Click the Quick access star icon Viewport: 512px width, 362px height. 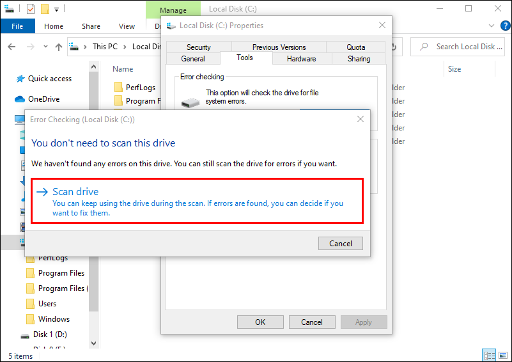(20, 79)
